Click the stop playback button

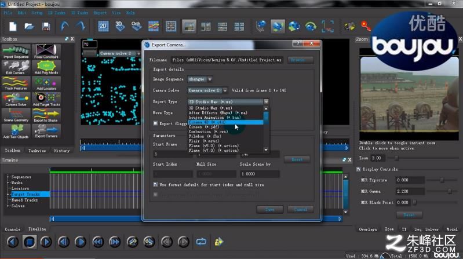coord(30,242)
